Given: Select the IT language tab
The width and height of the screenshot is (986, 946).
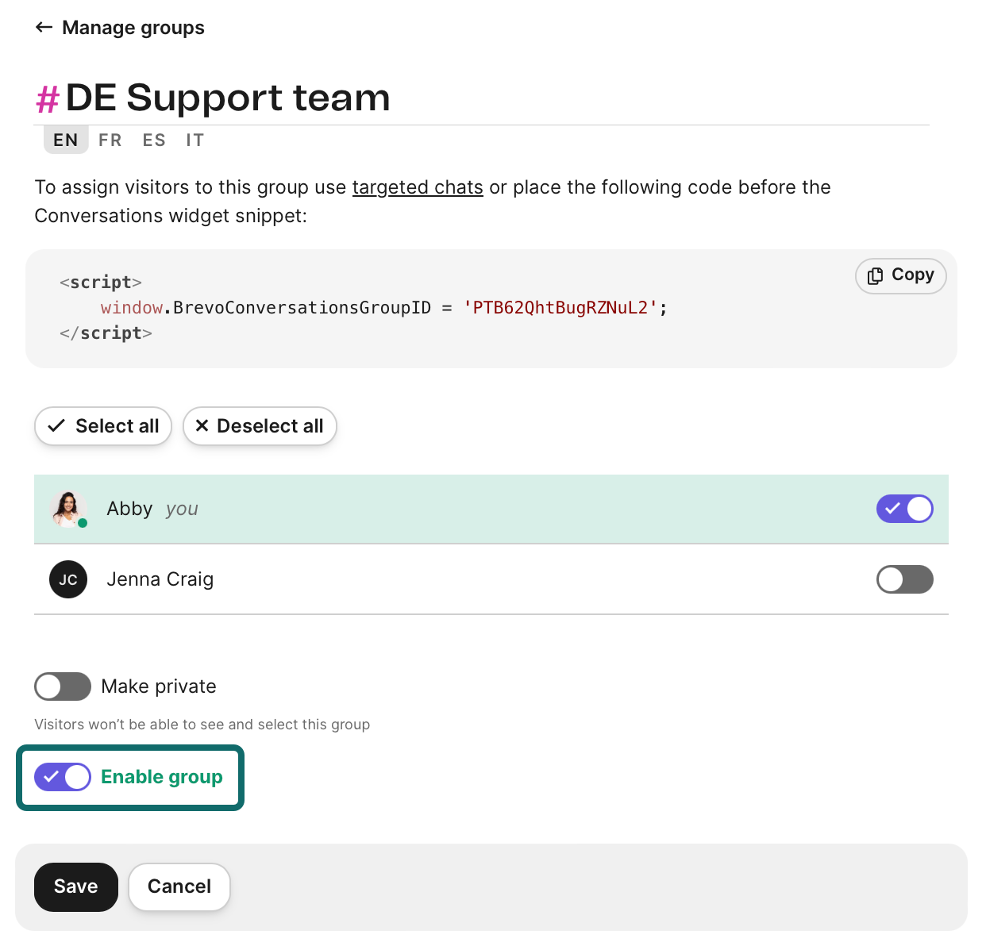Looking at the screenshot, I should click(x=195, y=140).
